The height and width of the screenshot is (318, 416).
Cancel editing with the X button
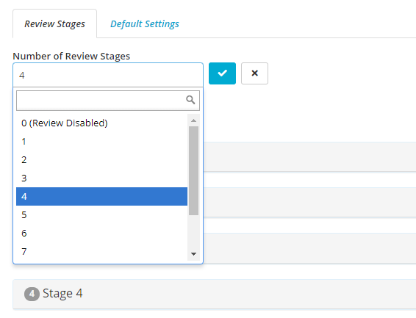[254, 73]
